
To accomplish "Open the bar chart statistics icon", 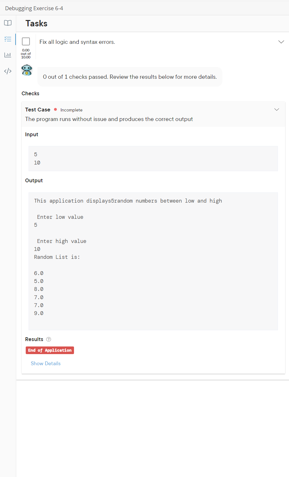I will 8,55.
